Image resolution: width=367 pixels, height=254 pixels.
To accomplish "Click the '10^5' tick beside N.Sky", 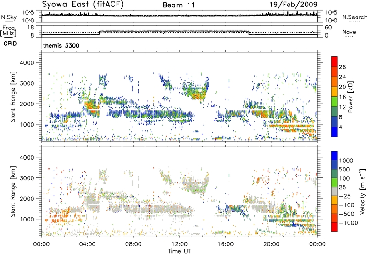I will (x=28, y=12).
